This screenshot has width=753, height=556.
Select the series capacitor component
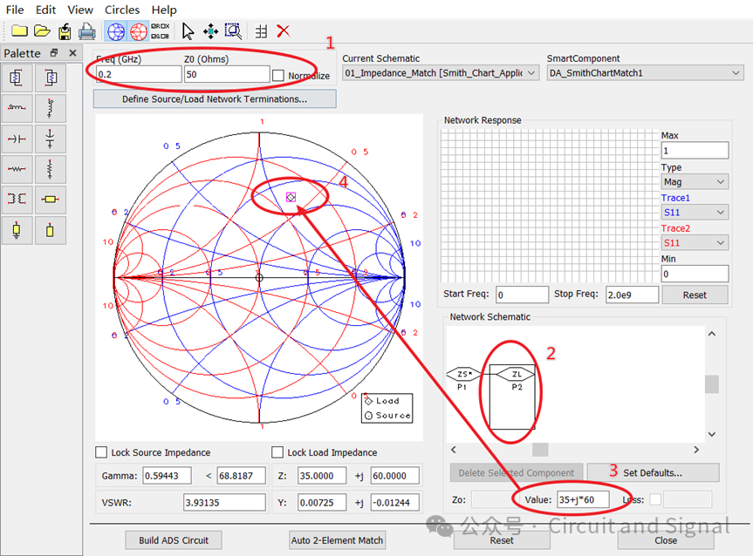pos(17,139)
